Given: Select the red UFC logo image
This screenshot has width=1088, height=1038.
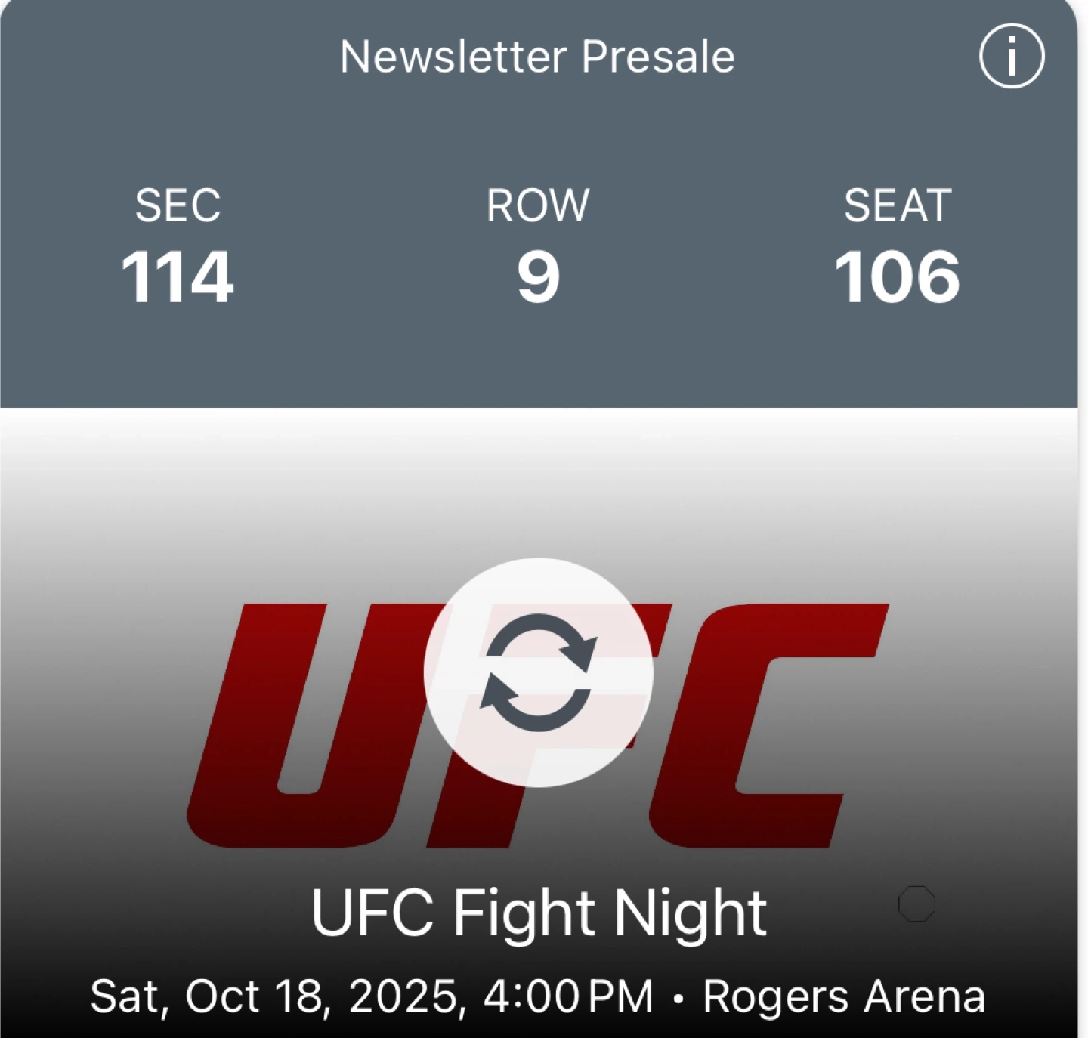Looking at the screenshot, I should (x=538, y=725).
